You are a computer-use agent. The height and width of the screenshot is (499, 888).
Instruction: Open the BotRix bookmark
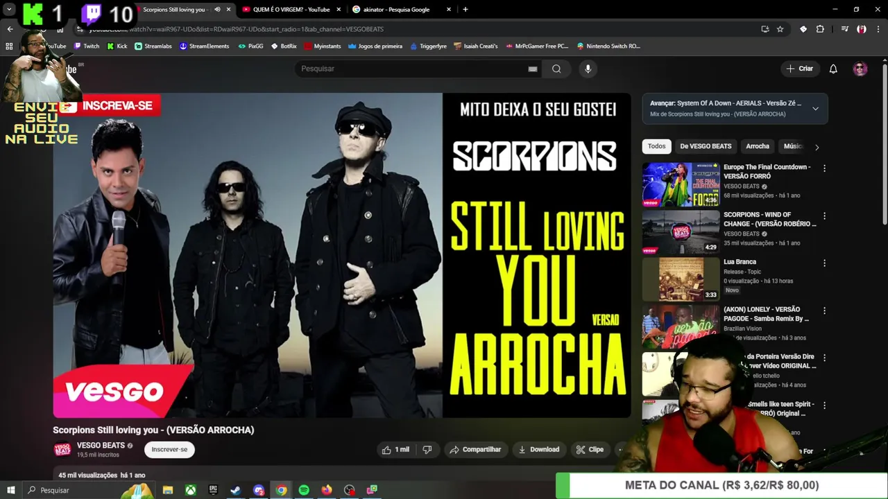284,46
